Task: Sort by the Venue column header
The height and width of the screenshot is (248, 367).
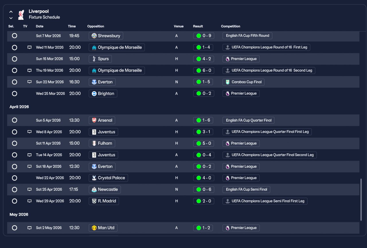Action: [x=179, y=26]
